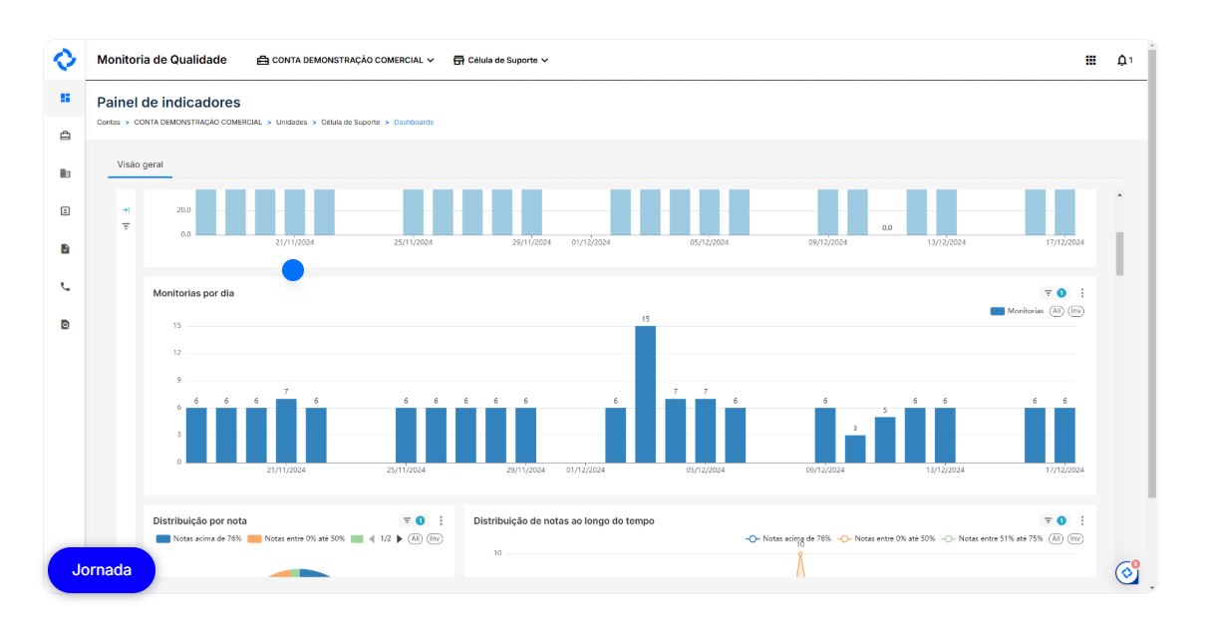Image resolution: width=1211 pixels, height=636 pixels.
Task: Click the phone icon in the left sidebar
Action: click(65, 287)
